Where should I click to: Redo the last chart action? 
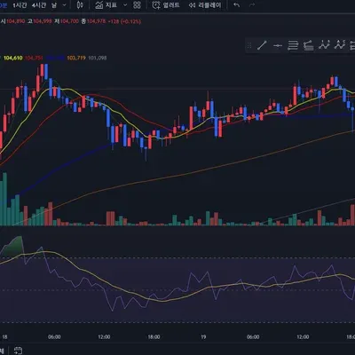pos(252,5)
